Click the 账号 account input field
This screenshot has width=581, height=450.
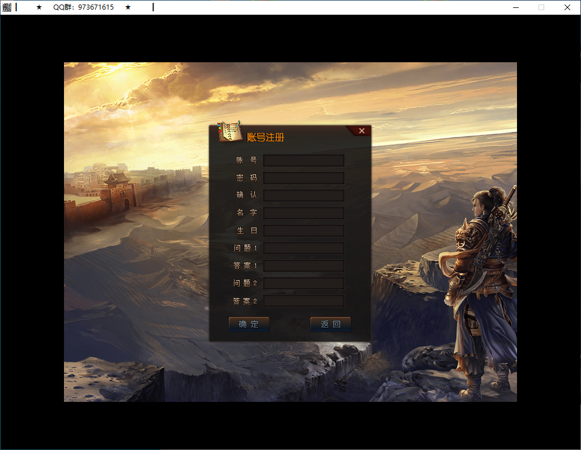304,160
